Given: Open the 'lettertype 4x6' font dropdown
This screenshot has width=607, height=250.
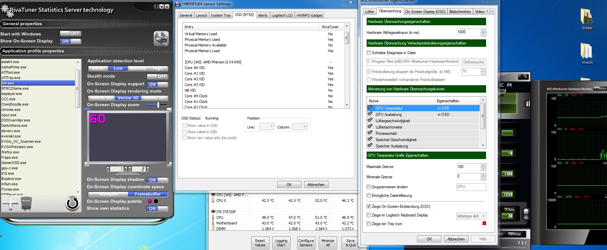Looking at the screenshot, I should (471, 216).
